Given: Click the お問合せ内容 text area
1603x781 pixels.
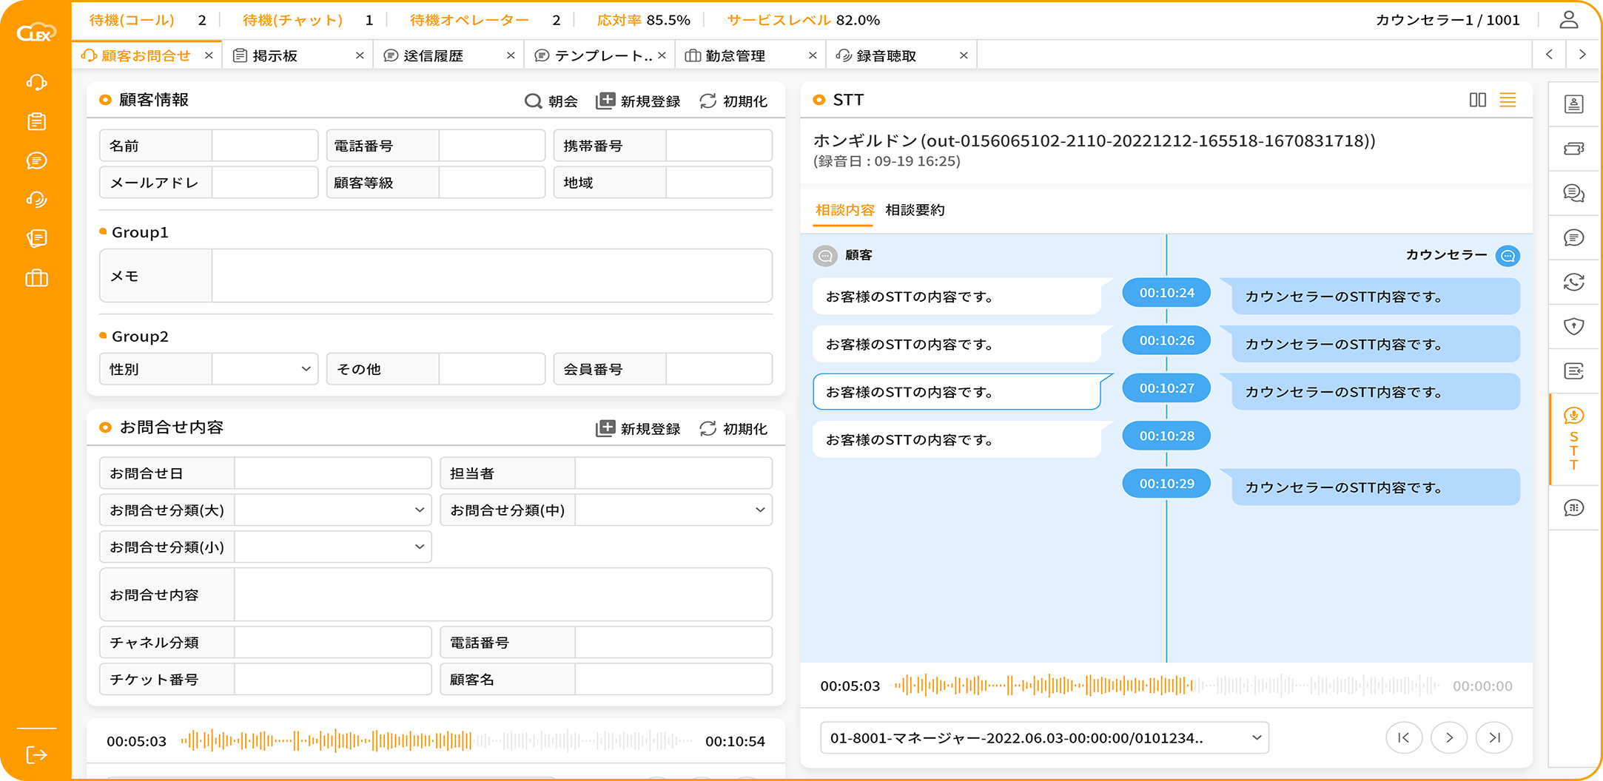Looking at the screenshot, I should pos(503,595).
